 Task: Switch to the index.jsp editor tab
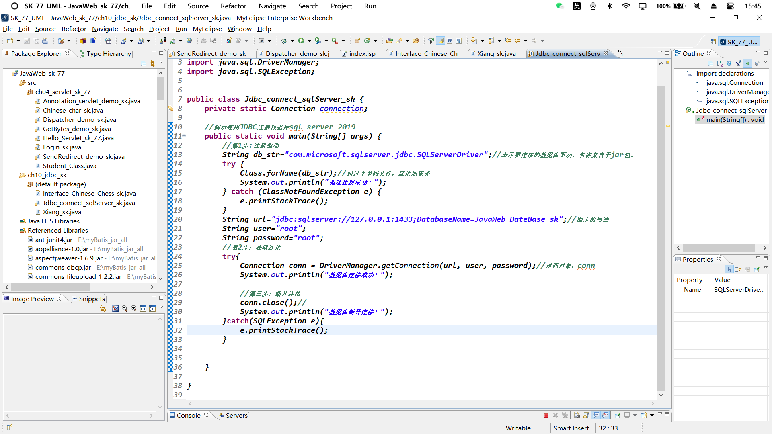(x=362, y=53)
